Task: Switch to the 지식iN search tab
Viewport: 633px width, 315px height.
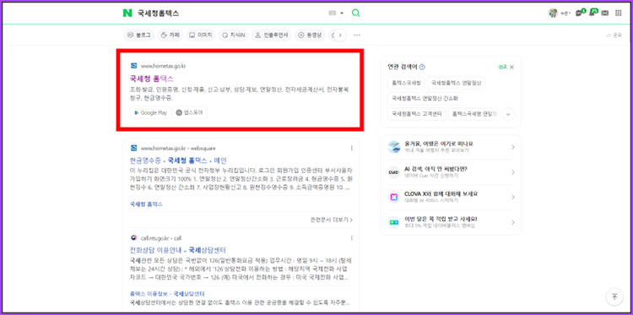Action: click(x=234, y=35)
